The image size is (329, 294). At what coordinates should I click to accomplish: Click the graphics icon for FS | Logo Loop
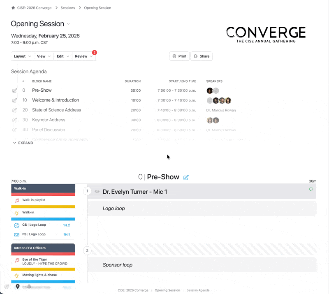pos(16,234)
